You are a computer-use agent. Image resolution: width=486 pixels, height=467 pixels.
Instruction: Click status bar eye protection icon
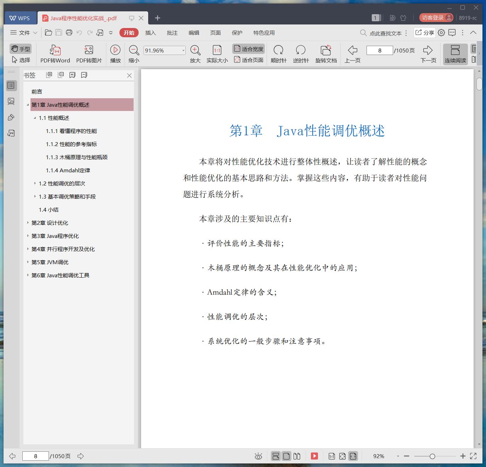(x=258, y=456)
